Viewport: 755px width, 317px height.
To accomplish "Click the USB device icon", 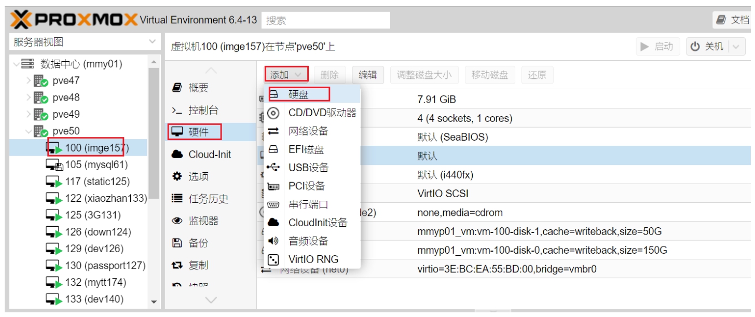I will point(273,168).
